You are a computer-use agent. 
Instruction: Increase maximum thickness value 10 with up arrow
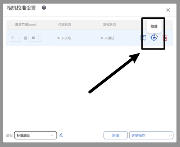pos(39,37)
